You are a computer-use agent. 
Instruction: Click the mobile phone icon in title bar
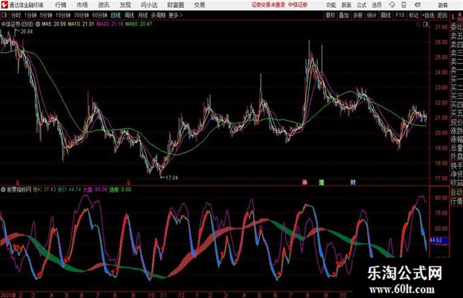pos(404,5)
